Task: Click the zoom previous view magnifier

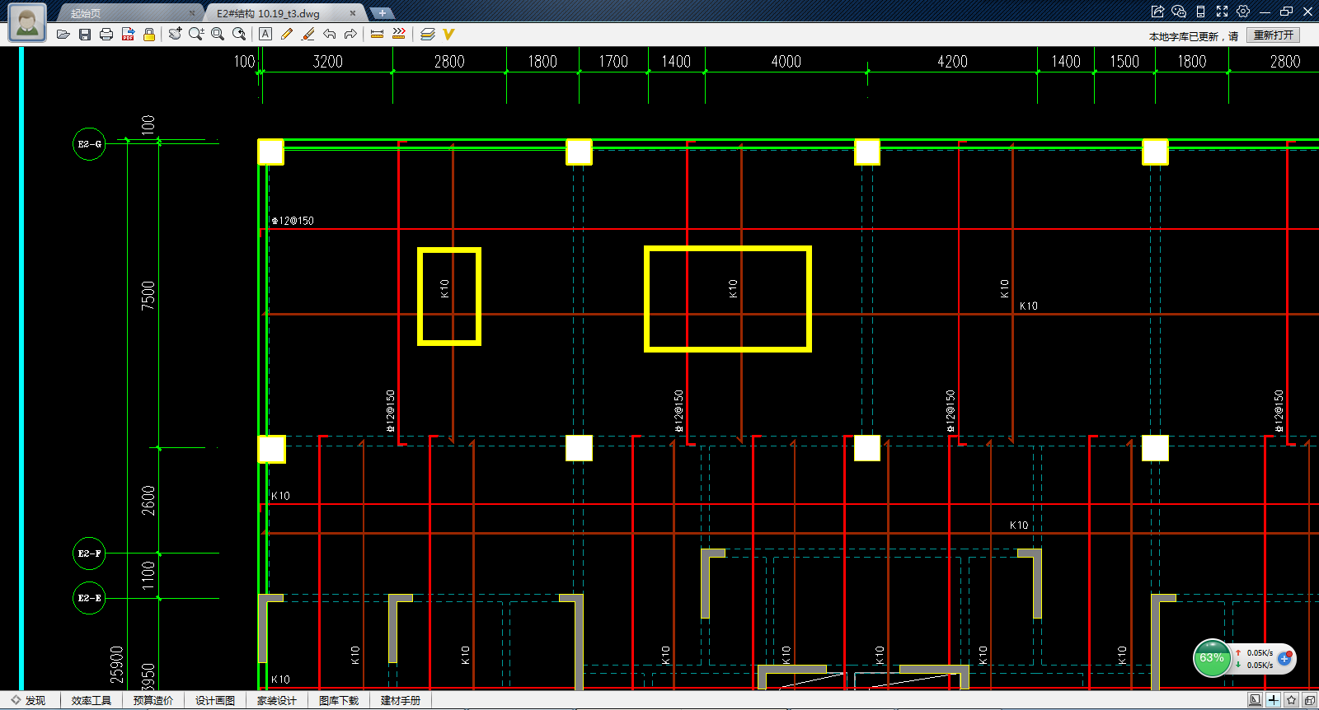Action: [239, 34]
